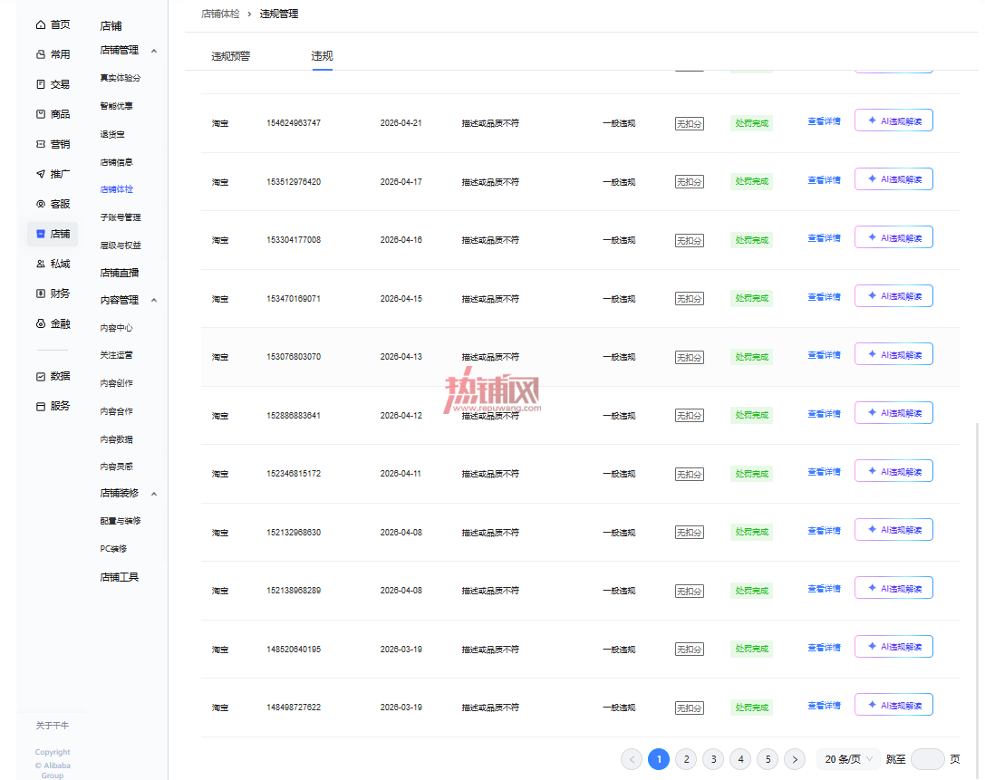Open the 金融 financial sidebar icon

(x=41, y=323)
